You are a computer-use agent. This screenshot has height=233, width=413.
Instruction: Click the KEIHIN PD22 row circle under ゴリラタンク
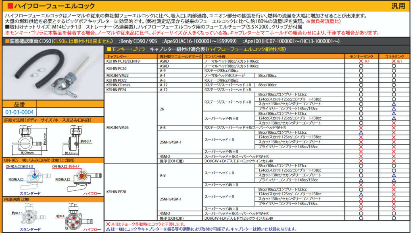pyautogui.click(x=394, y=80)
